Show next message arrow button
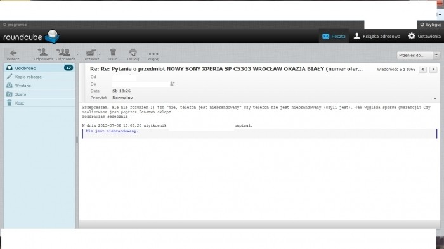Viewport: 444px width, 249px height. coord(433,69)
